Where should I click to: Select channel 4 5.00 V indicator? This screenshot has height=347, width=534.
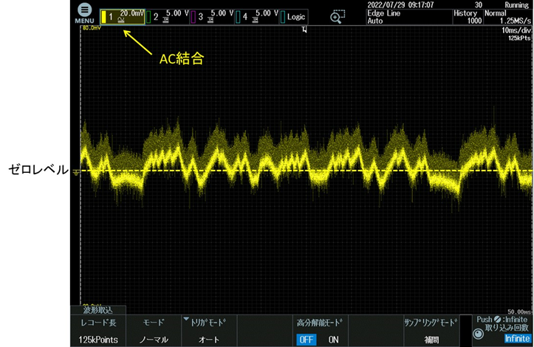(x=256, y=16)
